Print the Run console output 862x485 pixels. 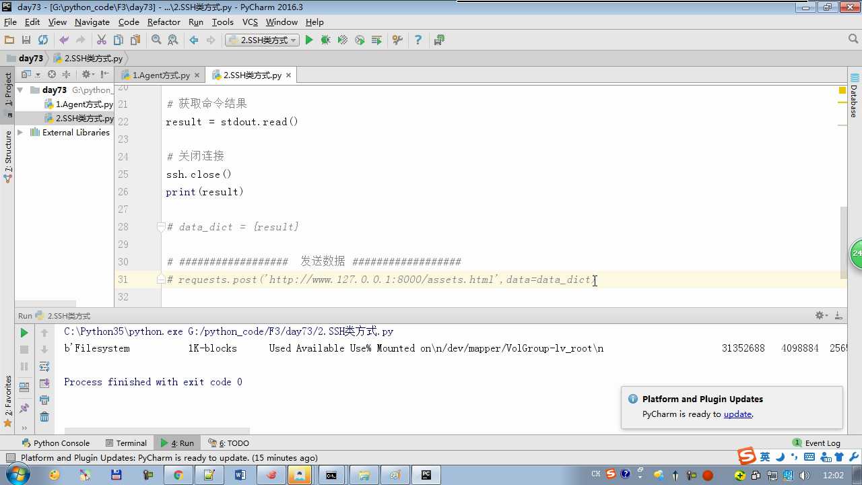click(44, 400)
